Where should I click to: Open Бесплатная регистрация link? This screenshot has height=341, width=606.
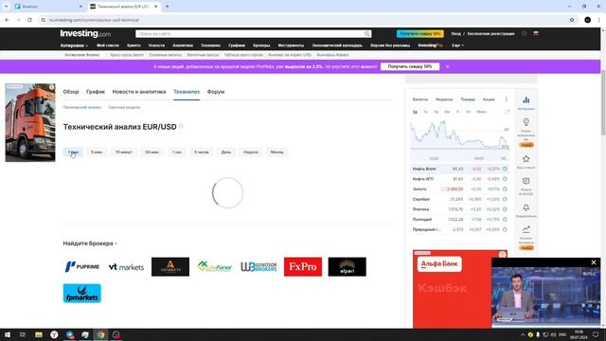(490, 34)
